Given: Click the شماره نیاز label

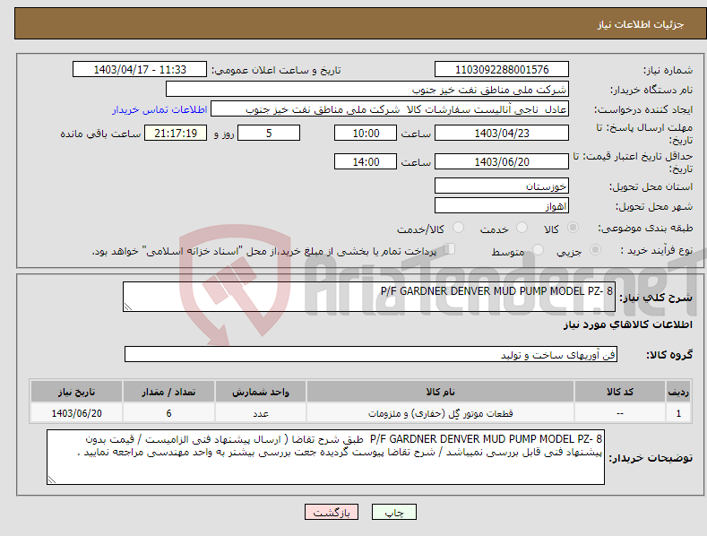Looking at the screenshot, I should pos(668,71).
